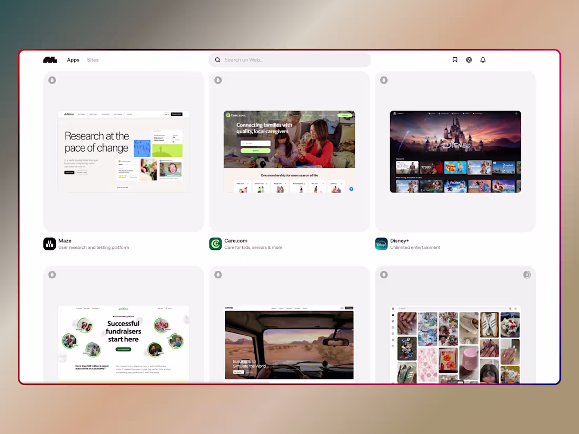
Task: Click 'Care for kids, seniors & more' text
Action: coord(253,248)
